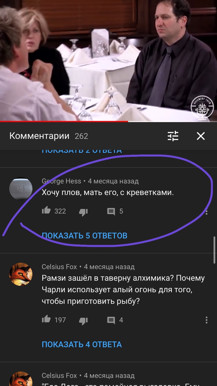Dislike Celsius Fox's comment about Рамзи
This screenshot has width=217, height=386.
83,320
